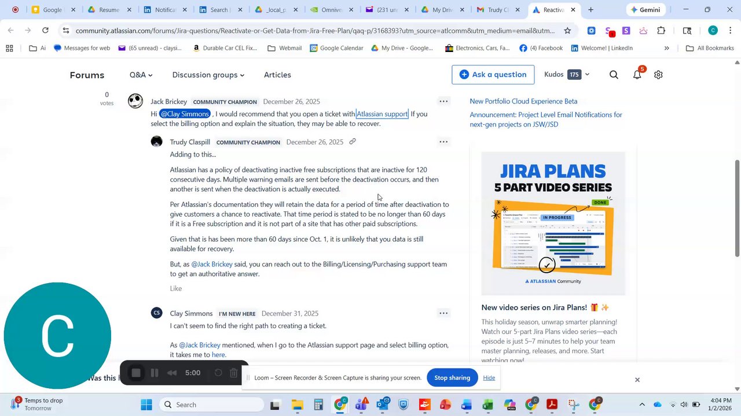Screen dimensions: 741x416
Task: Open Jack Brickey's profile avatar
Action: [135, 101]
